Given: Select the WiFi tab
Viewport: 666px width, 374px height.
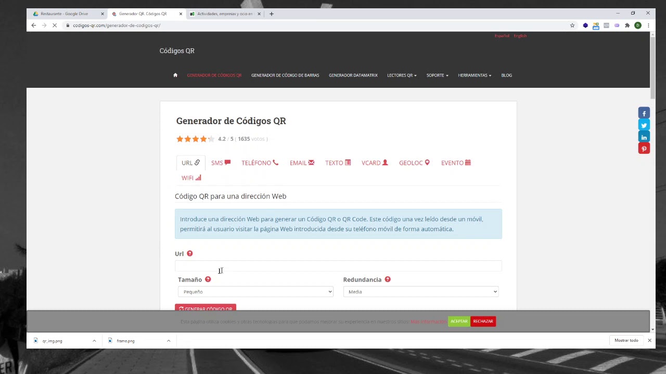Looking at the screenshot, I should pyautogui.click(x=191, y=178).
